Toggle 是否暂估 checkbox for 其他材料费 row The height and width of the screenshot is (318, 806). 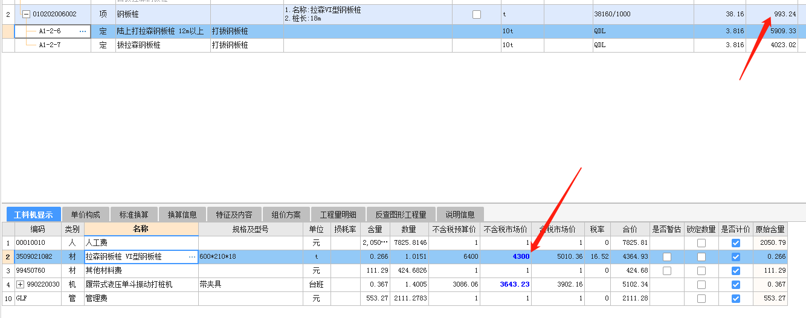tap(667, 271)
